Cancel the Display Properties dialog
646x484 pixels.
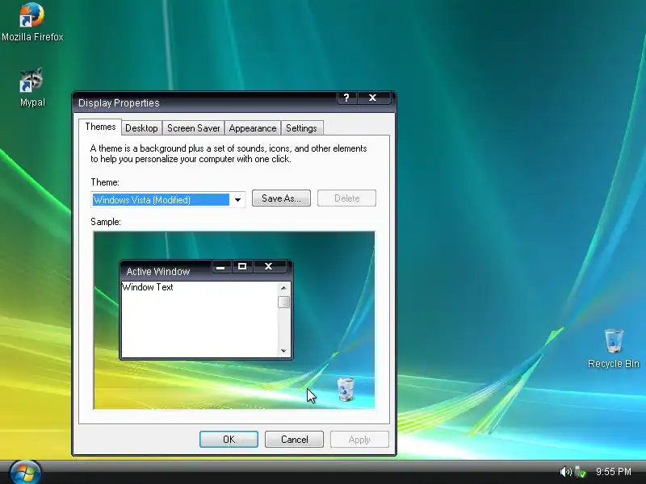click(x=294, y=440)
